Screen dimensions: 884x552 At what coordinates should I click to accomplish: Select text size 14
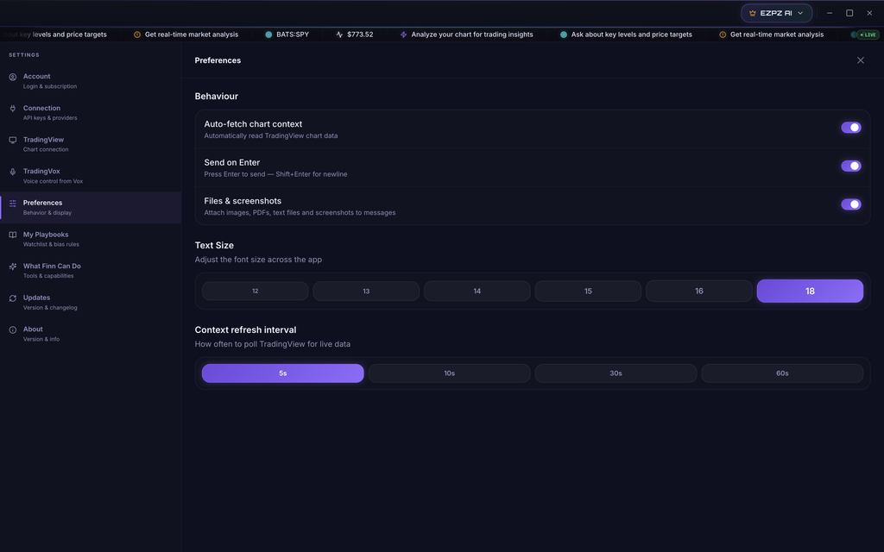pos(477,292)
